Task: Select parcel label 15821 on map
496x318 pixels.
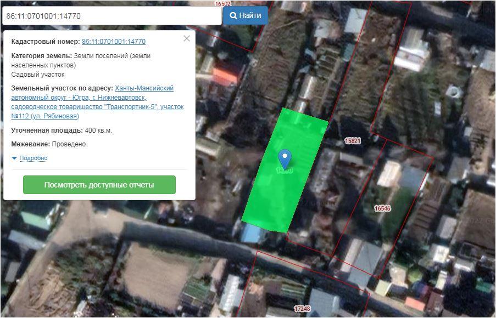Action: tap(352, 141)
